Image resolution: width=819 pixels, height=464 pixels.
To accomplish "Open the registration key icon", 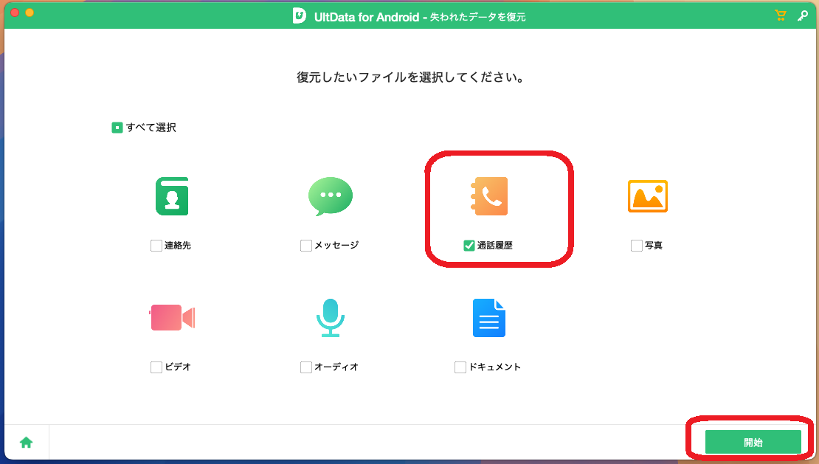I will pyautogui.click(x=803, y=15).
